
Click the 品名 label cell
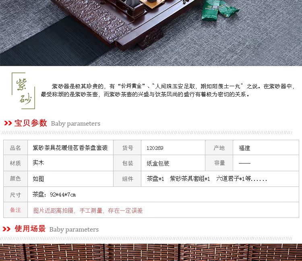15,148
